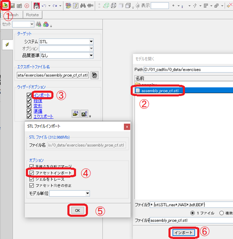This screenshot has height=239, width=233.
Task: Click the save disk icon in toolbar
Action: (12, 6)
